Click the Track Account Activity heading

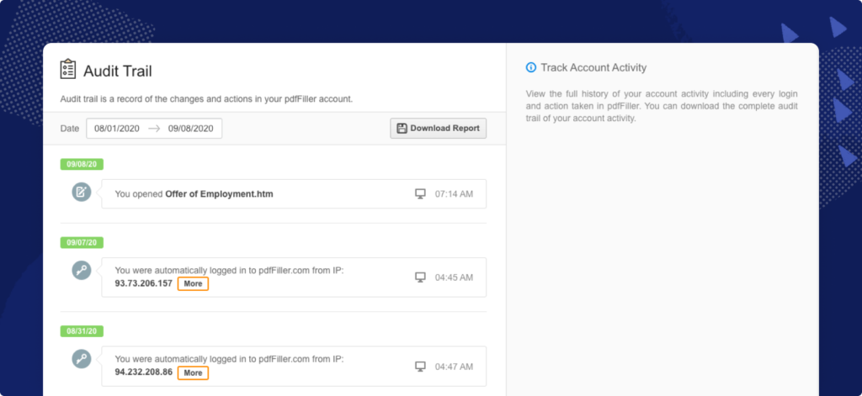tap(593, 67)
